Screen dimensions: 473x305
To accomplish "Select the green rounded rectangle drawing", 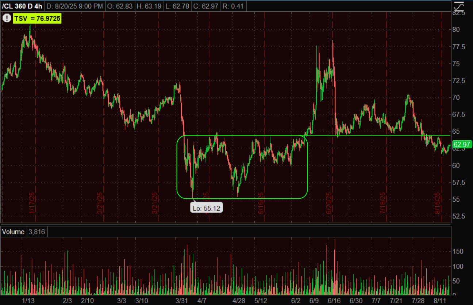I will pos(307,168).
